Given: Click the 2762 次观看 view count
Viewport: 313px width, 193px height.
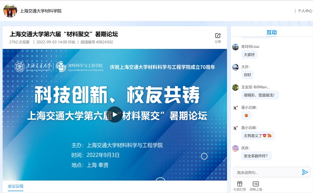Looking at the screenshot, I should point(19,42).
